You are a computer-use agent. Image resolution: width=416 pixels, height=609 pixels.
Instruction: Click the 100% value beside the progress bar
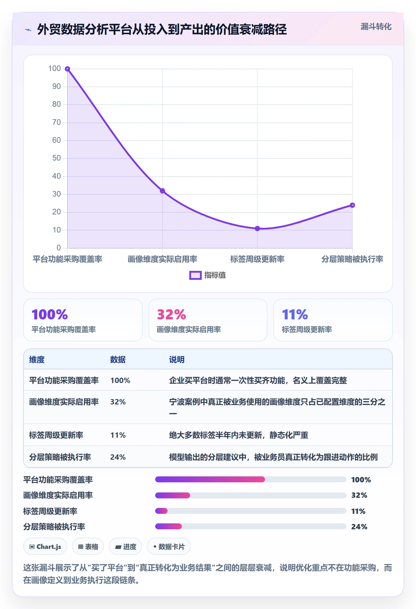(361, 480)
